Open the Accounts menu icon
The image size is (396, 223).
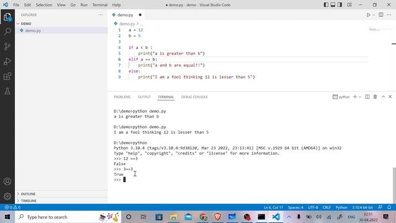coord(7,181)
